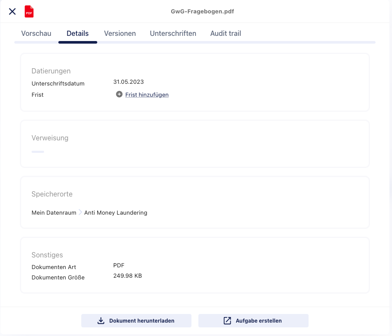This screenshot has height=336, width=392.
Task: Click the signature date 31.05.2023
Action: point(128,82)
